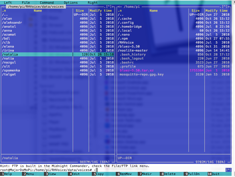Open the Command menu
235x177 pixels.
(x=47, y=3)
